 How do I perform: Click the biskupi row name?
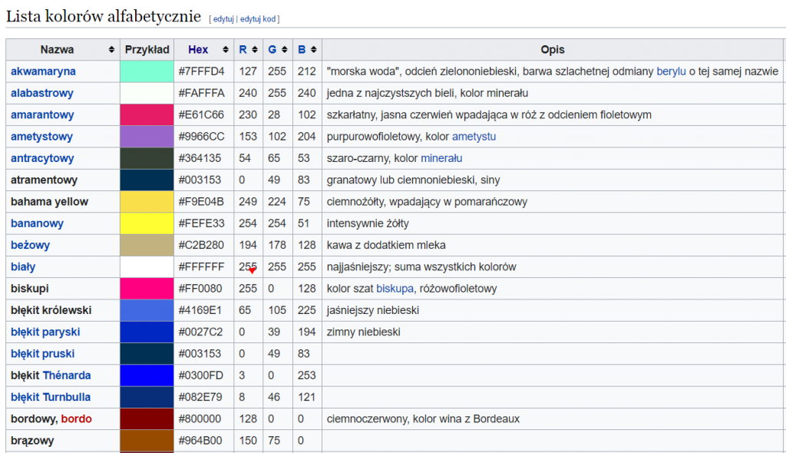(x=30, y=289)
